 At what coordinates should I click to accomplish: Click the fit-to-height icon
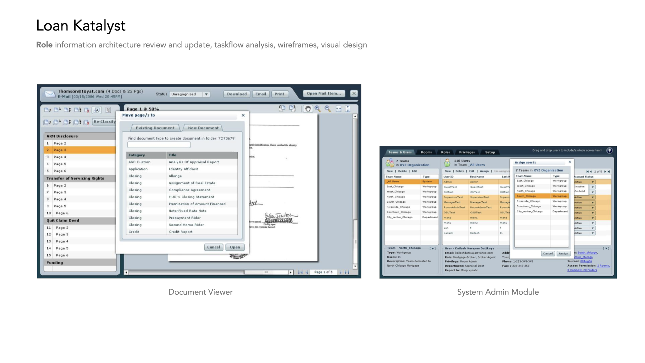point(348,109)
